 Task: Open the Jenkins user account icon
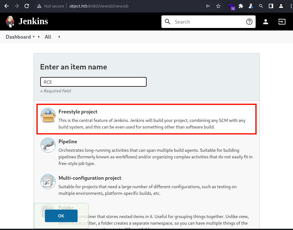(x=266, y=22)
